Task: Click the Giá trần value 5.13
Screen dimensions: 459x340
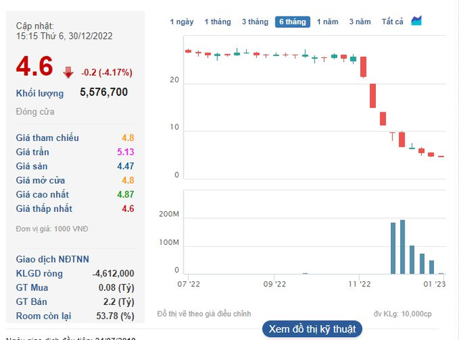Action: pos(125,152)
